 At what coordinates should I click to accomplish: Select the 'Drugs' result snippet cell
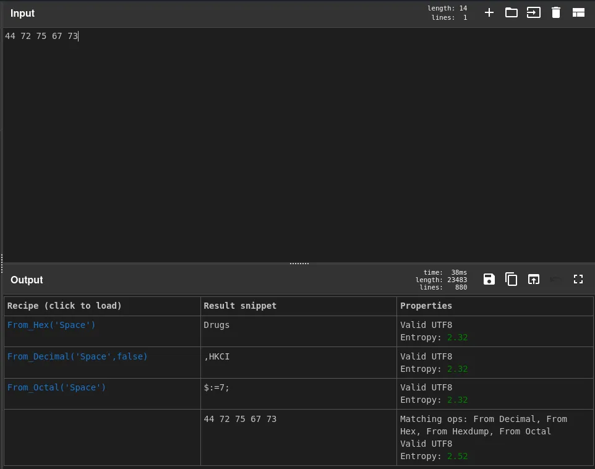click(x=298, y=331)
